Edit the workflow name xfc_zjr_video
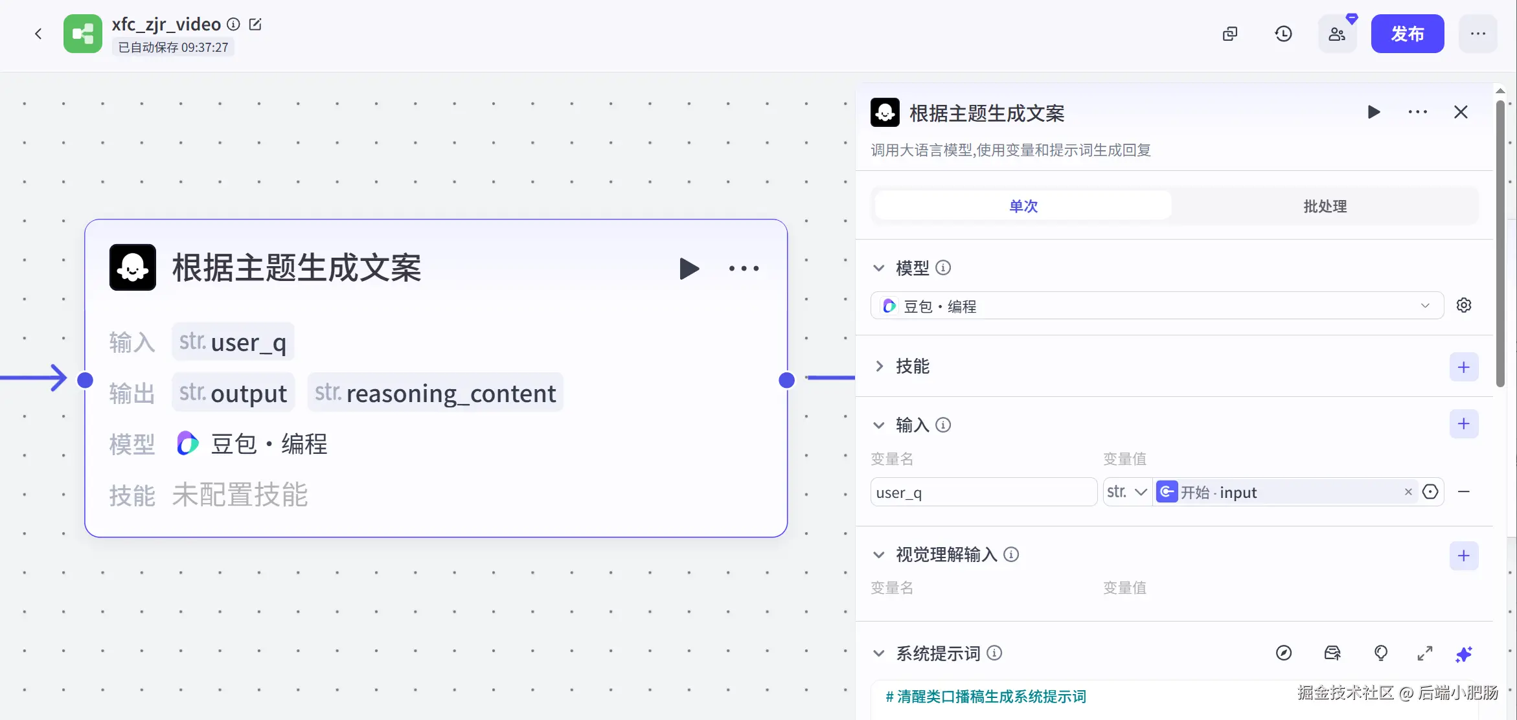 [255, 25]
